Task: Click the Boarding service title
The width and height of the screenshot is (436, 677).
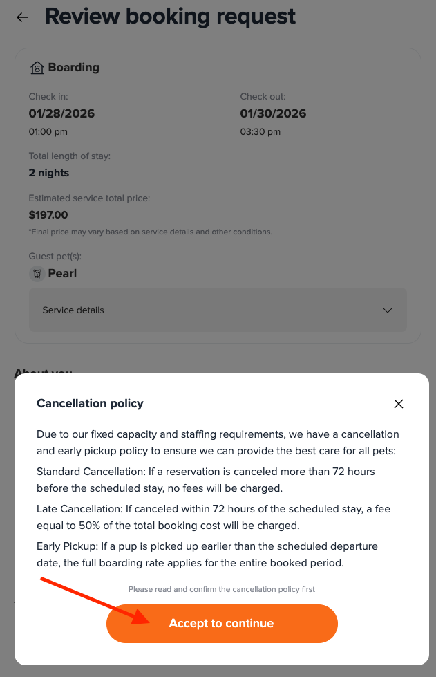Action: pos(73,68)
